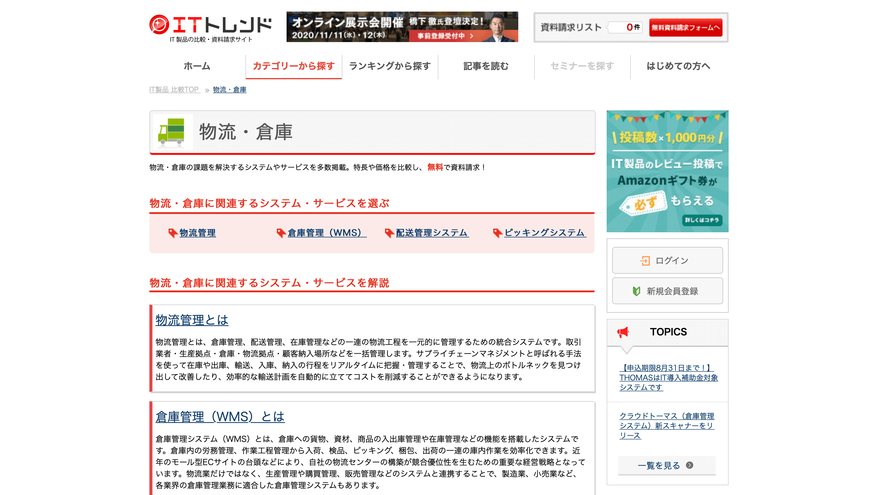This screenshot has width=878, height=495.
Task: Click the green beginner leaf icon
Action: [636, 291]
